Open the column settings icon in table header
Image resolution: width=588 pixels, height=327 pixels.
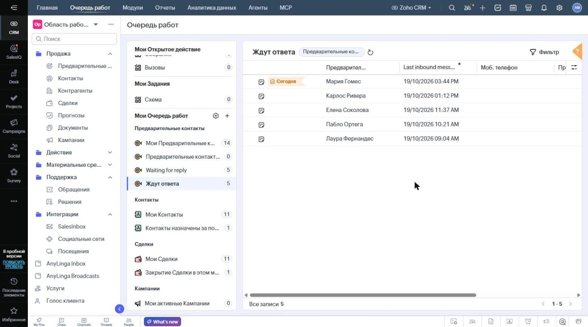[x=574, y=68]
